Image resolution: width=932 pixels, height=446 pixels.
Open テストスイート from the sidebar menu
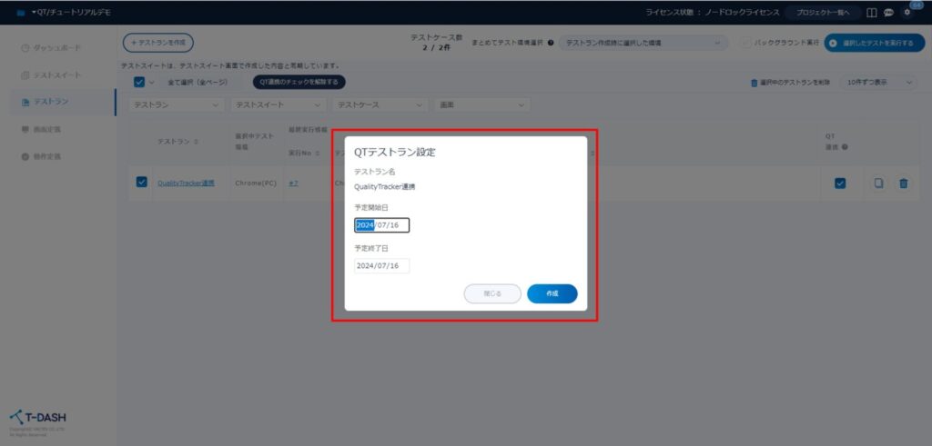(x=56, y=74)
